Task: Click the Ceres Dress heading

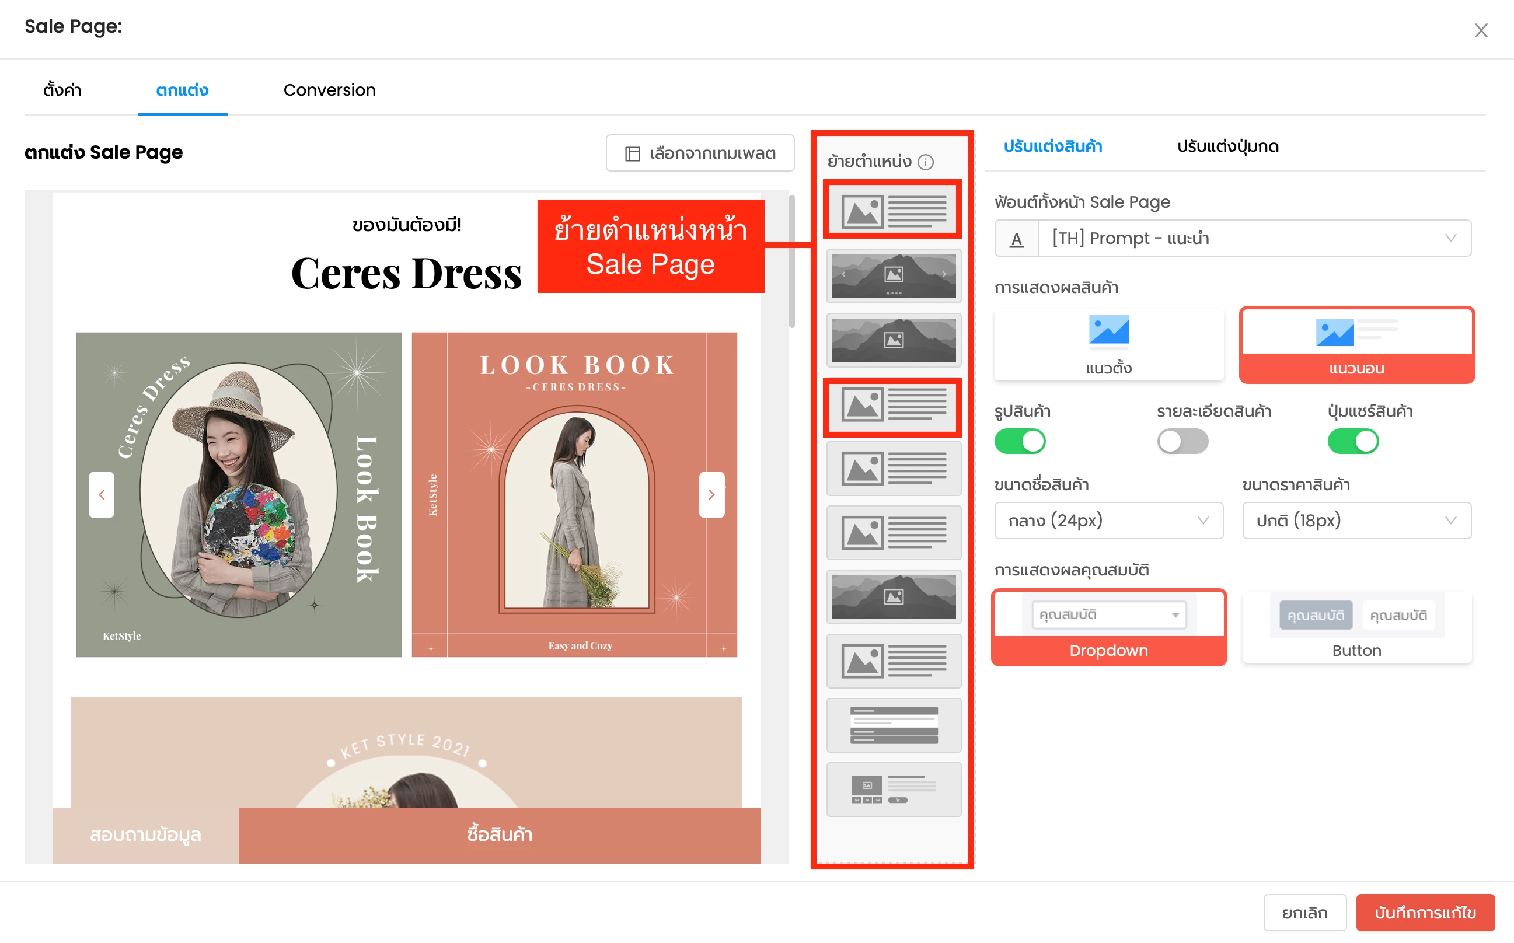Action: pos(406,274)
